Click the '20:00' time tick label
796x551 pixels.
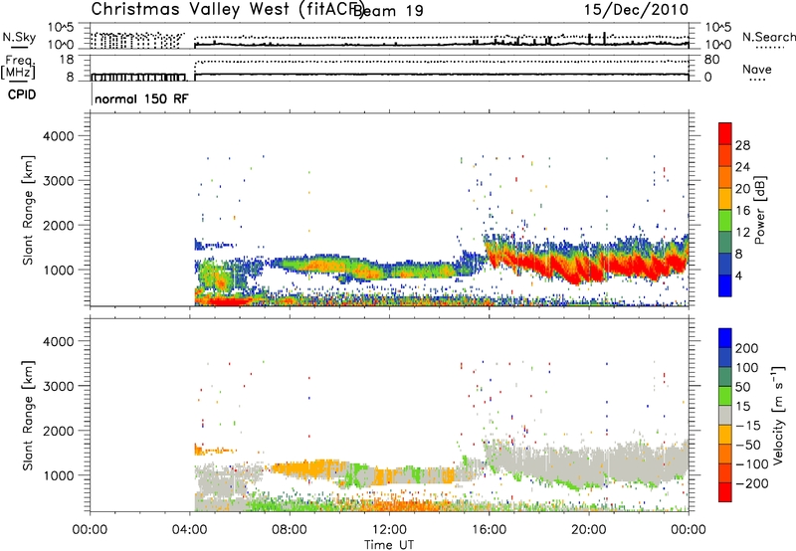(589, 530)
